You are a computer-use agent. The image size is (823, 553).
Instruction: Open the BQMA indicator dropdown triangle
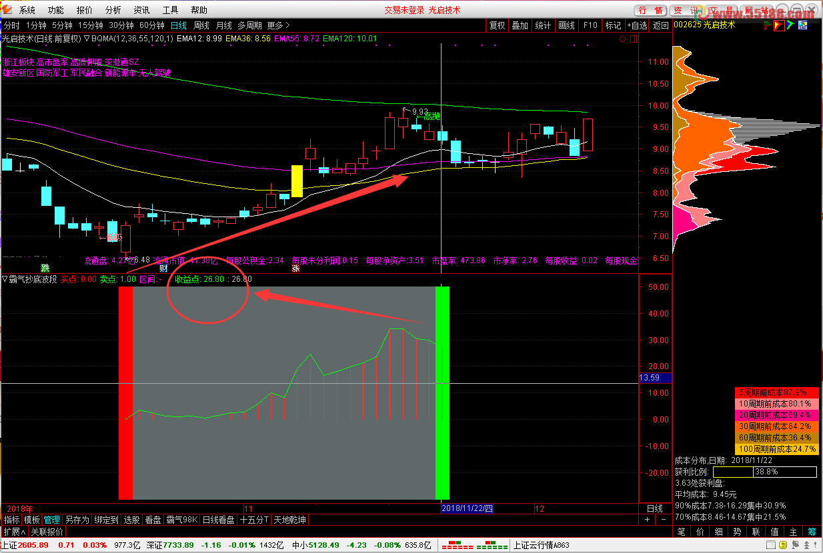pos(87,39)
